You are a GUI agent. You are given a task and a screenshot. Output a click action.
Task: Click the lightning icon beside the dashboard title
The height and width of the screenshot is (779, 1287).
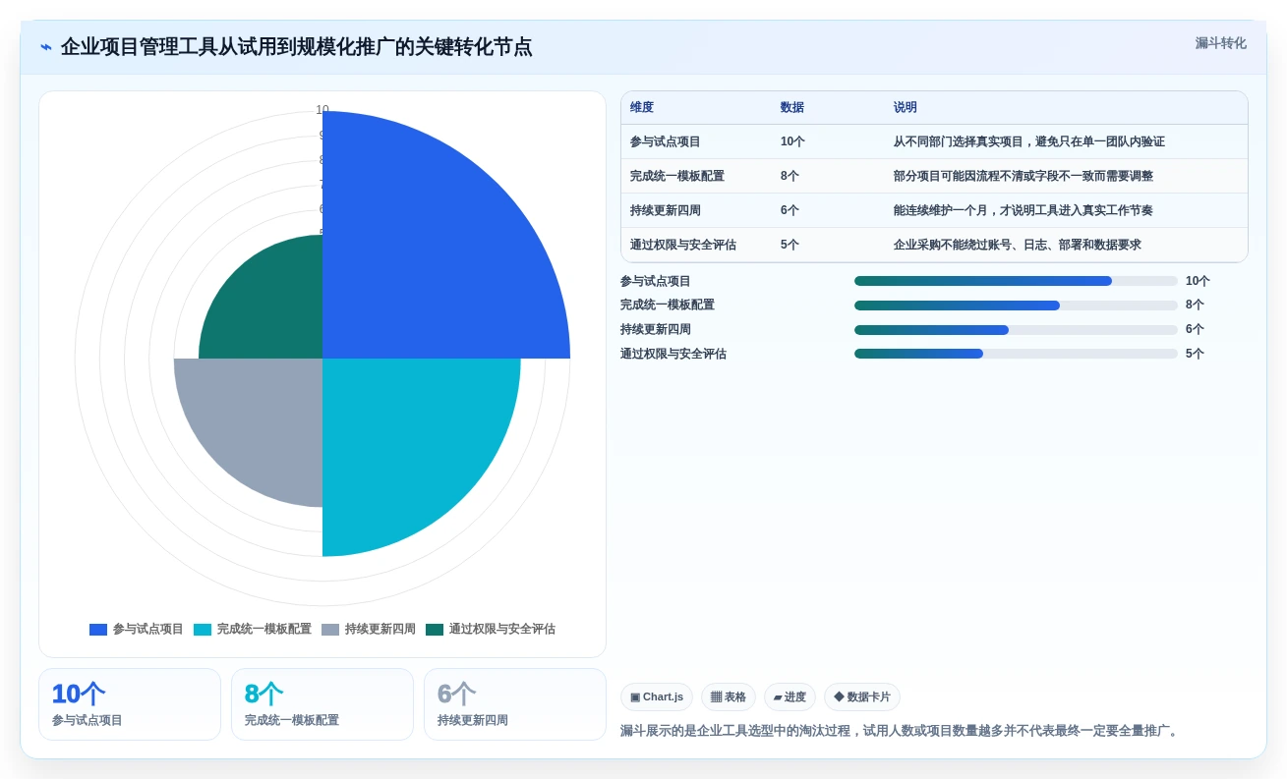pyautogui.click(x=46, y=47)
